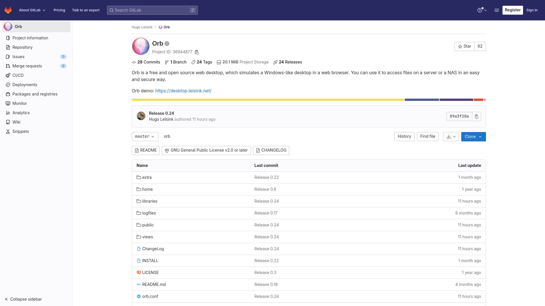Open Deployments in sidebar
The height and width of the screenshot is (306, 545).
coord(36,85)
